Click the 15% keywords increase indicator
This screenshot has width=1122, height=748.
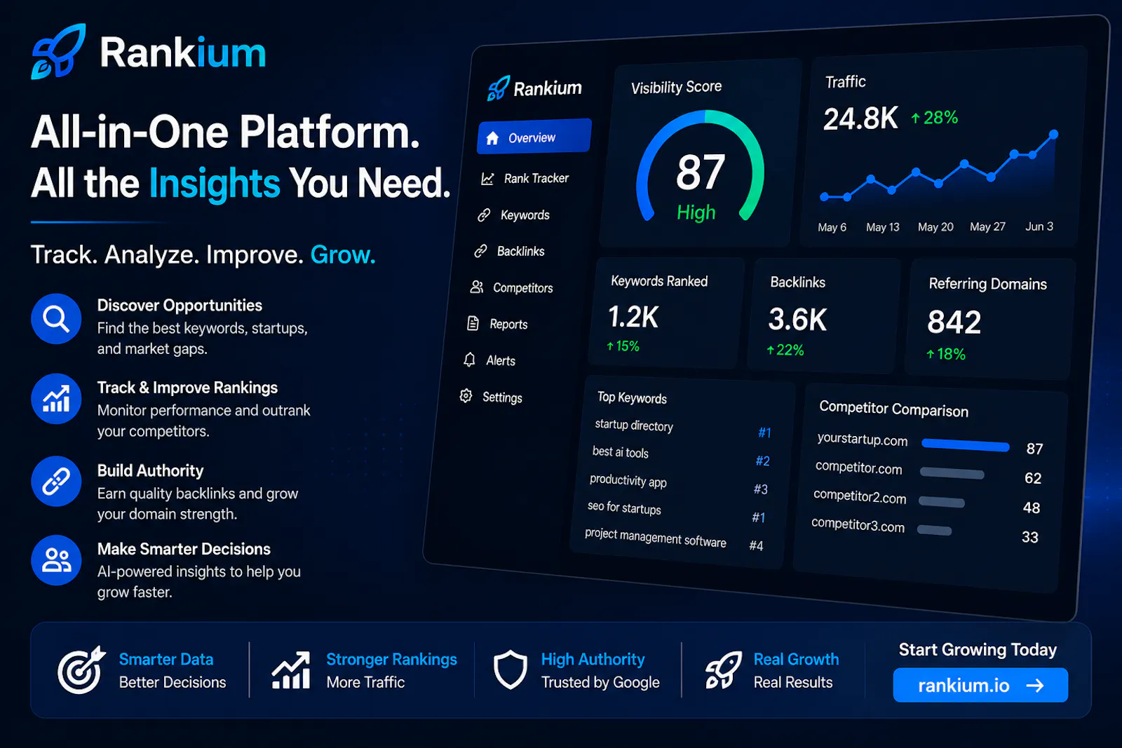click(623, 346)
